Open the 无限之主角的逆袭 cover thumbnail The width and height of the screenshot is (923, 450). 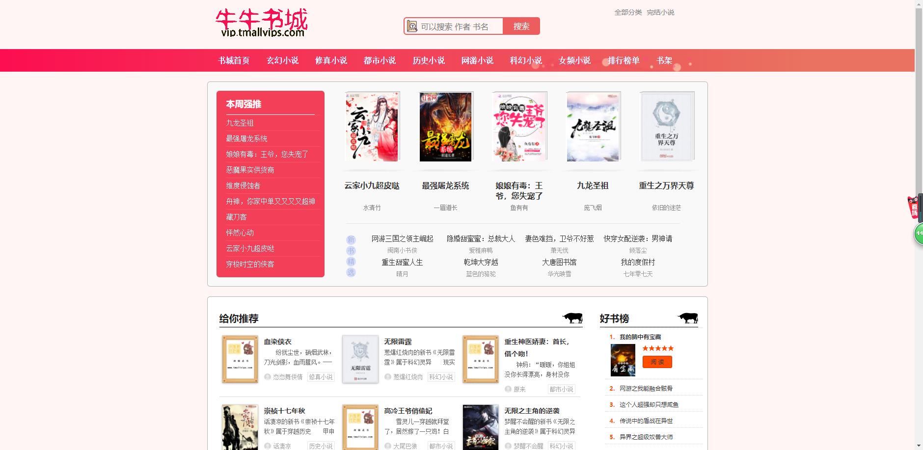(x=481, y=427)
